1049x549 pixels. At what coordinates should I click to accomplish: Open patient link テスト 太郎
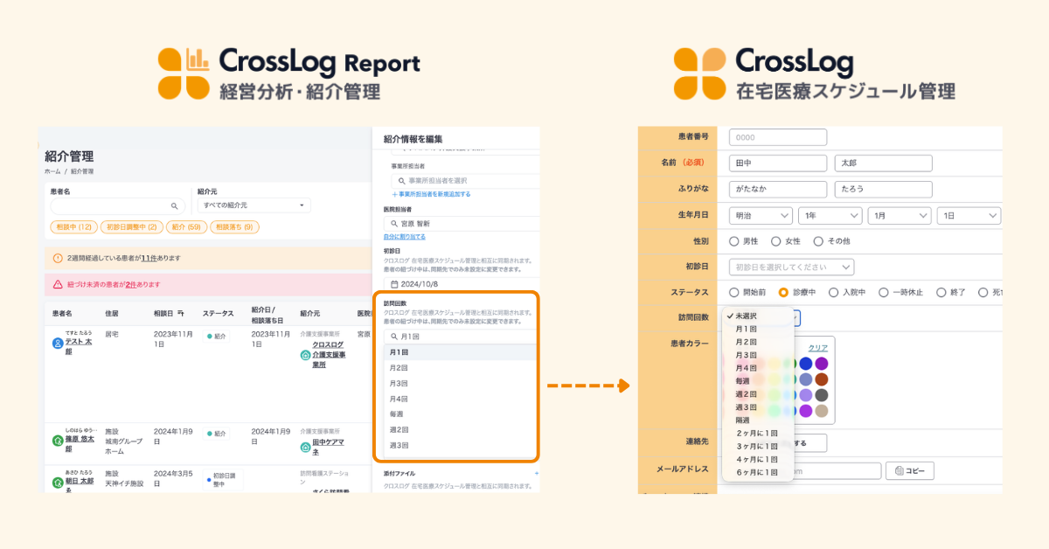tap(80, 348)
